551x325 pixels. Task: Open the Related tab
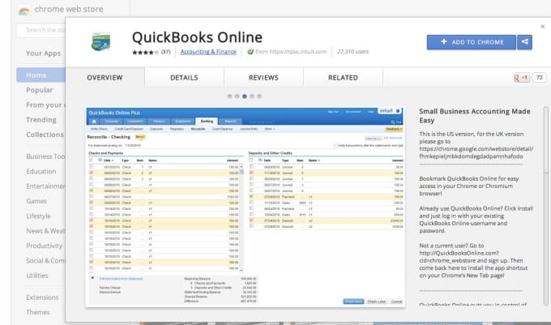click(x=343, y=78)
